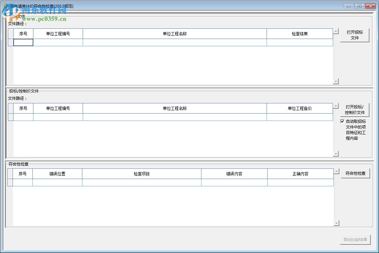Maximize the window
Viewport: 379px width, 253px height.
359,6
